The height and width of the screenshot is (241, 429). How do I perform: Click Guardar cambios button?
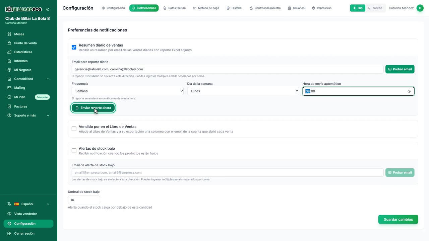click(398, 220)
